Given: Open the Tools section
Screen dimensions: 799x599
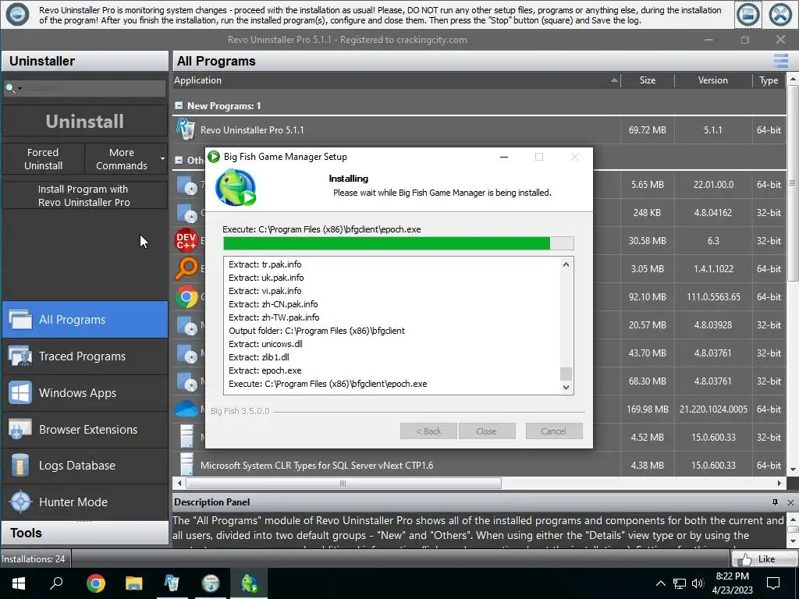Looking at the screenshot, I should coord(84,533).
